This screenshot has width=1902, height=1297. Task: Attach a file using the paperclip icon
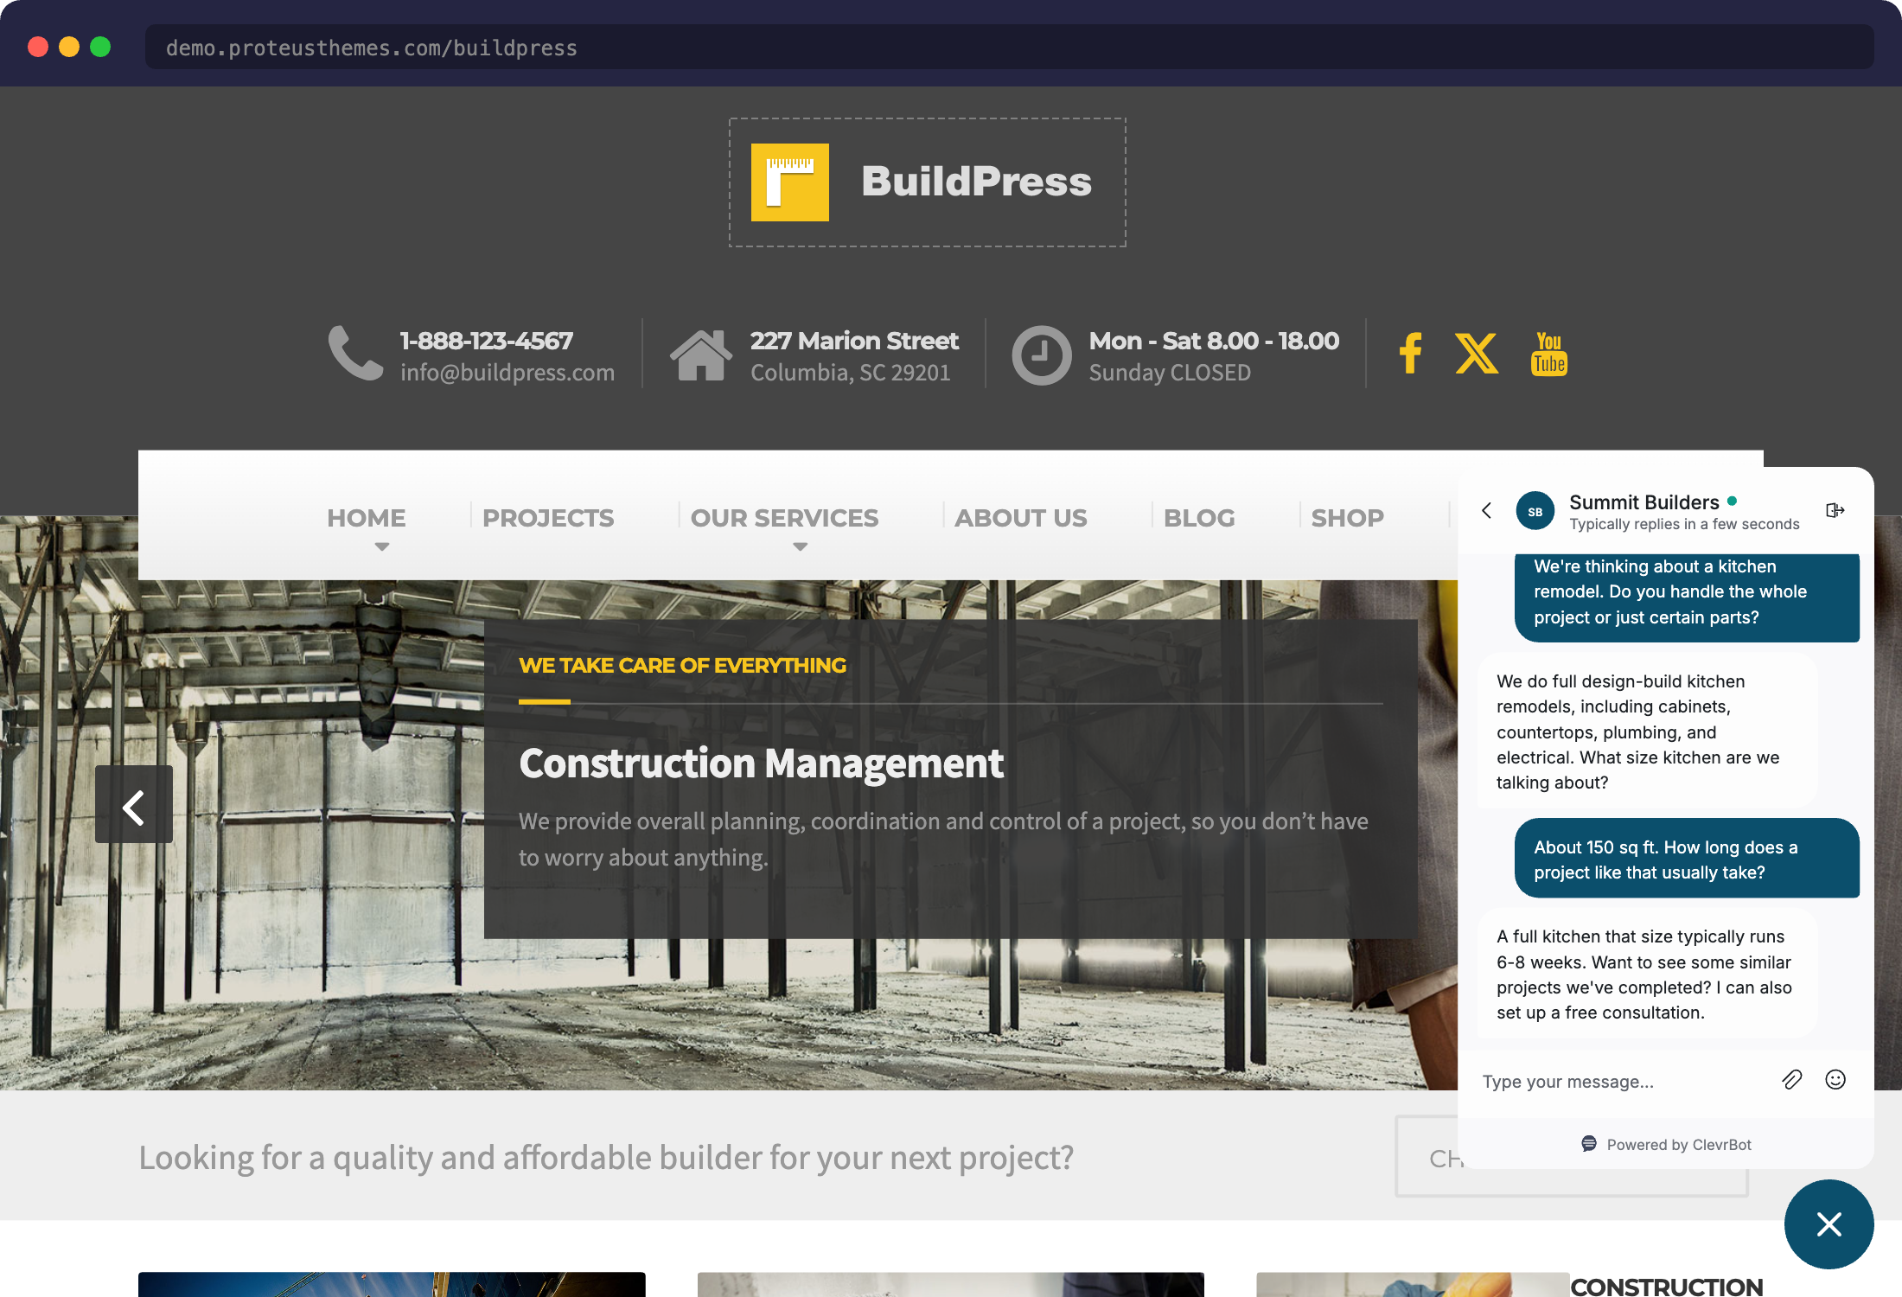click(1791, 1080)
